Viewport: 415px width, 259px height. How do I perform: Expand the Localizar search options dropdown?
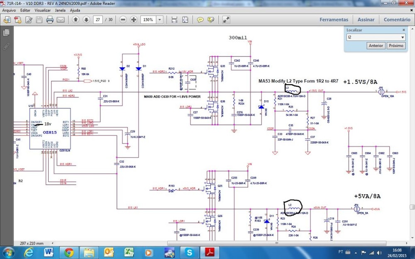pyautogui.click(x=403, y=37)
